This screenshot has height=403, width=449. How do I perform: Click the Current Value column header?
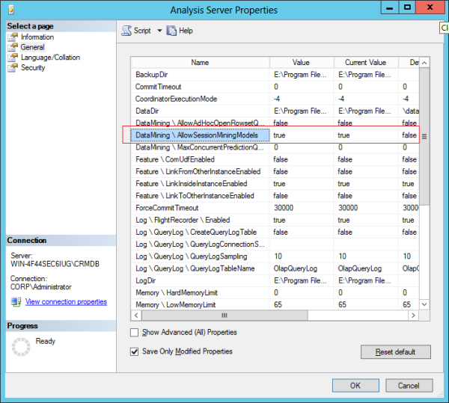coord(366,62)
